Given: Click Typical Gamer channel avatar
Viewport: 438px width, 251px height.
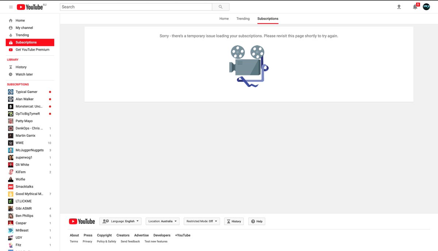Looking at the screenshot, I should click(11, 92).
